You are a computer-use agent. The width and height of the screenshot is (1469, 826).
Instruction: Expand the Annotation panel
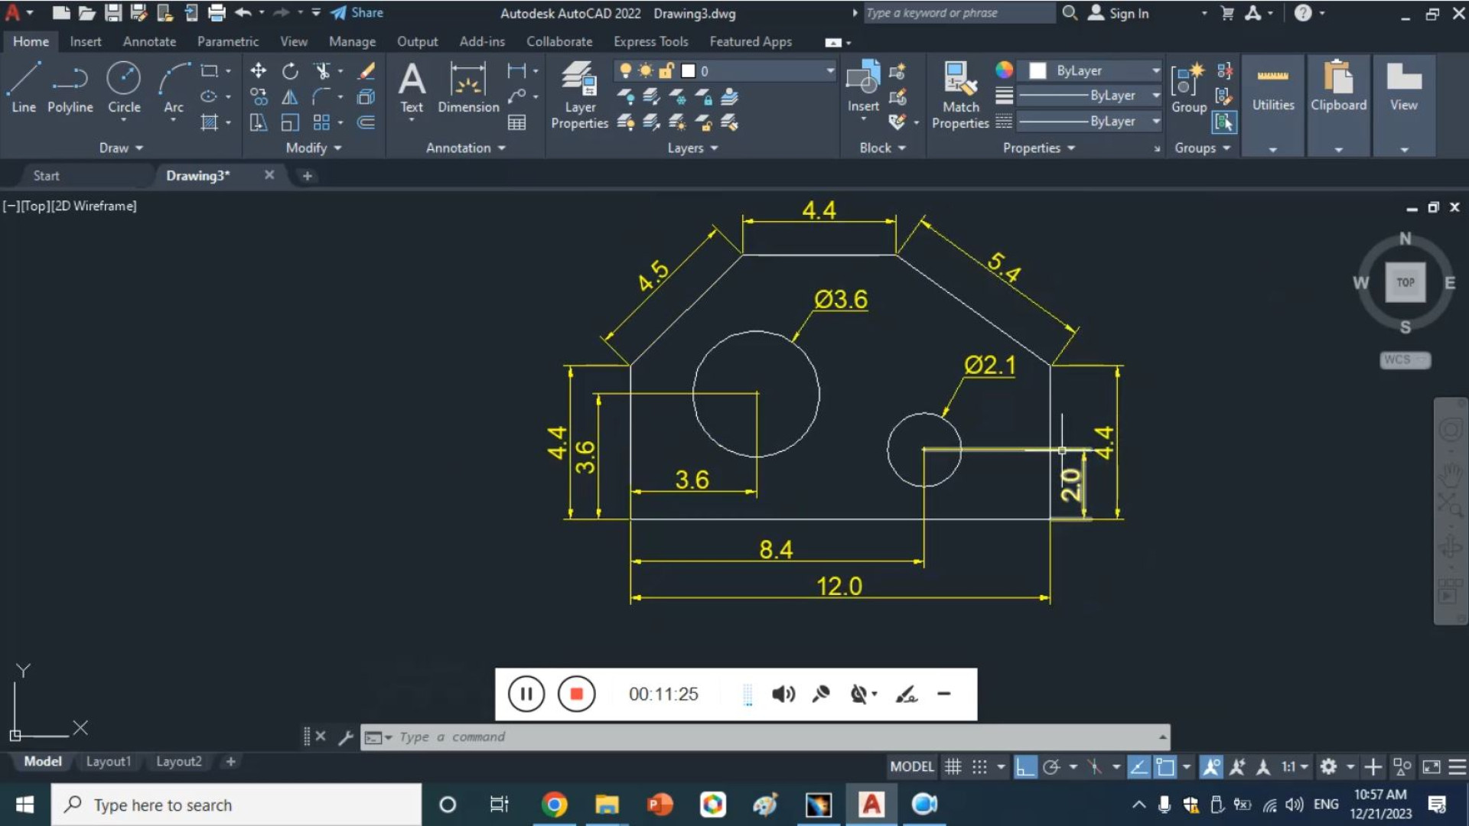click(466, 148)
